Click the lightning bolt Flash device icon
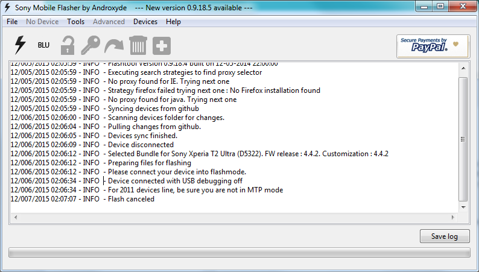Screen dimensions: 479x272 tap(20, 45)
